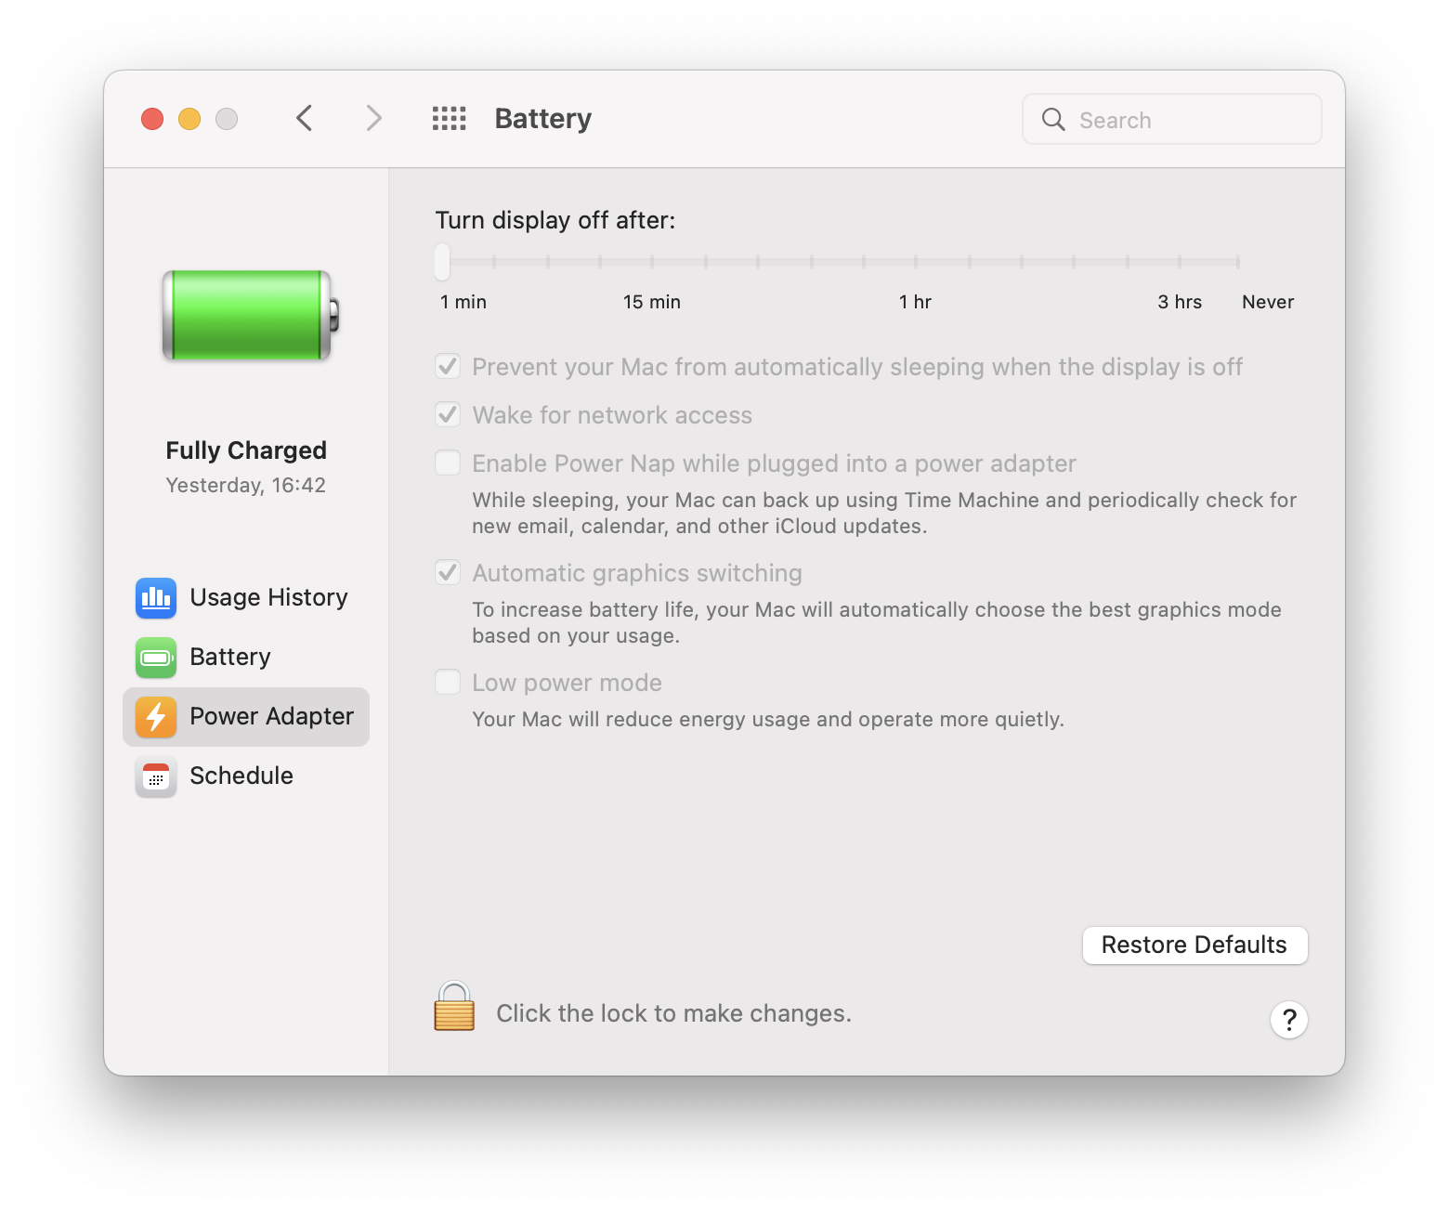This screenshot has height=1213, width=1449.
Task: Open the Show All preferences grid
Action: (450, 119)
